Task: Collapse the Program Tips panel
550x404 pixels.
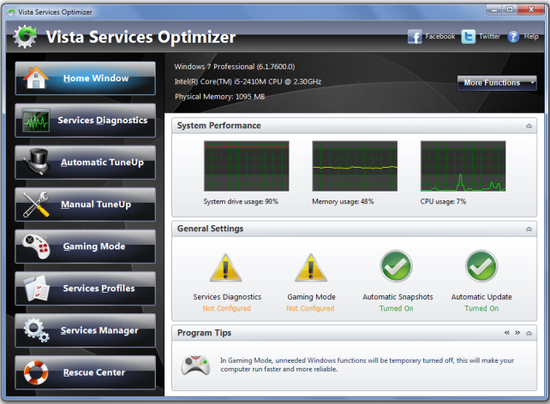Action: point(529,333)
